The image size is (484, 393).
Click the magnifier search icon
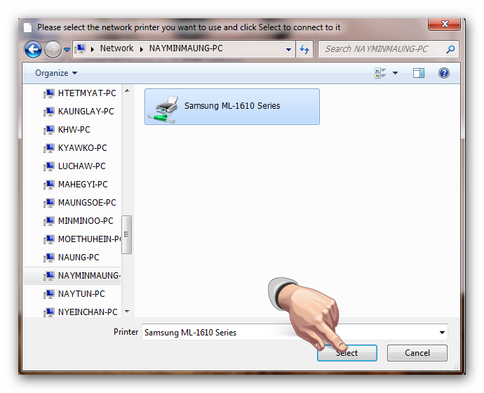(x=450, y=49)
